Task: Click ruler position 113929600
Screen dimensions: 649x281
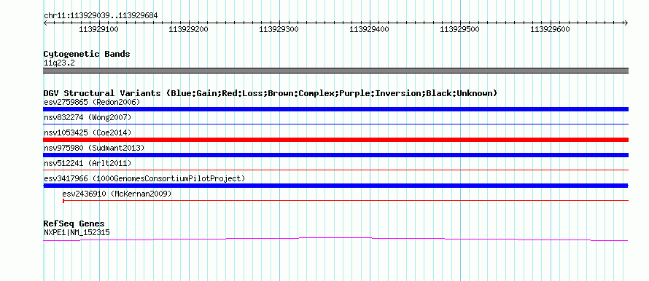Action: click(550, 30)
